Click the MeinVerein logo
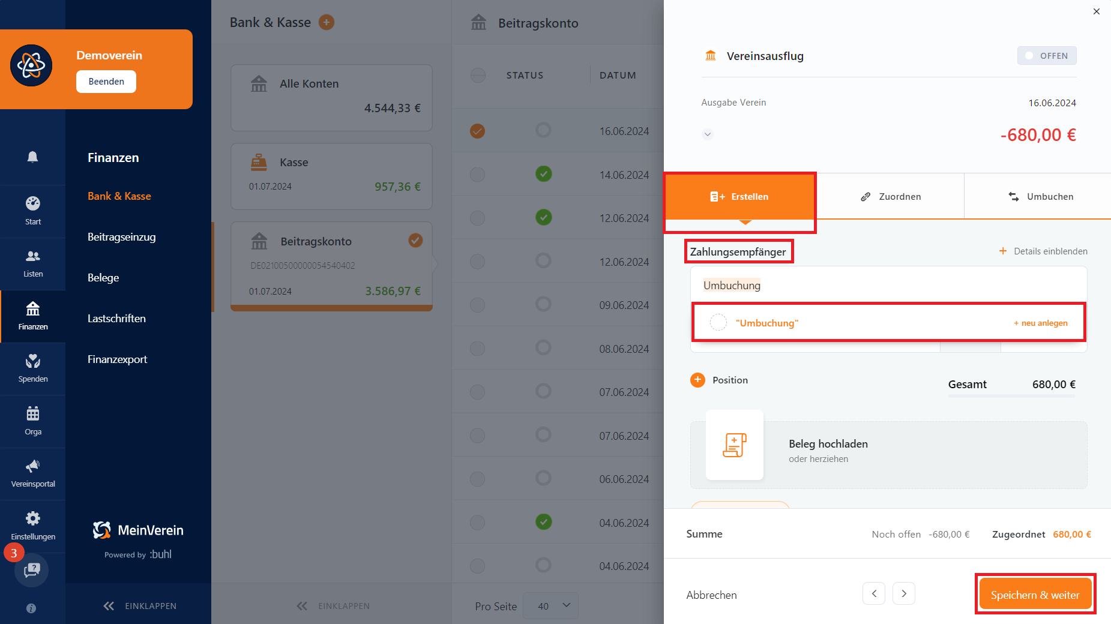This screenshot has height=624, width=1111. [x=138, y=530]
